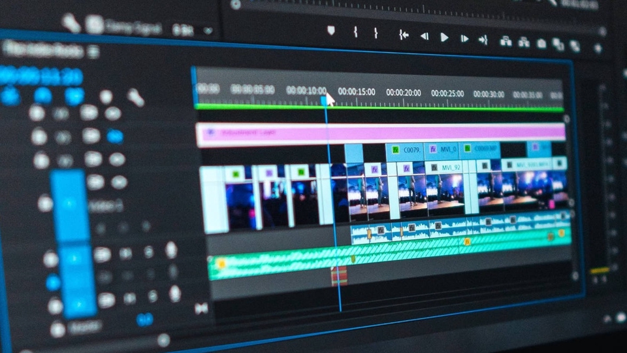The height and width of the screenshot is (353, 627).
Task: Export a frame with the camera icon
Action: pyautogui.click(x=541, y=44)
